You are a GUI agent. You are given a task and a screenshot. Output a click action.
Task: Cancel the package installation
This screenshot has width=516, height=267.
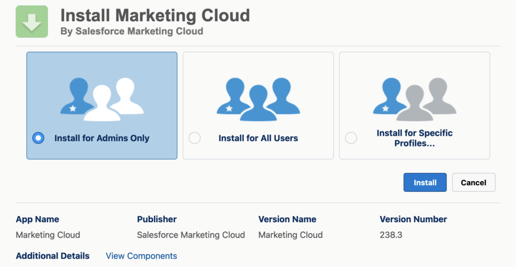[x=473, y=182]
